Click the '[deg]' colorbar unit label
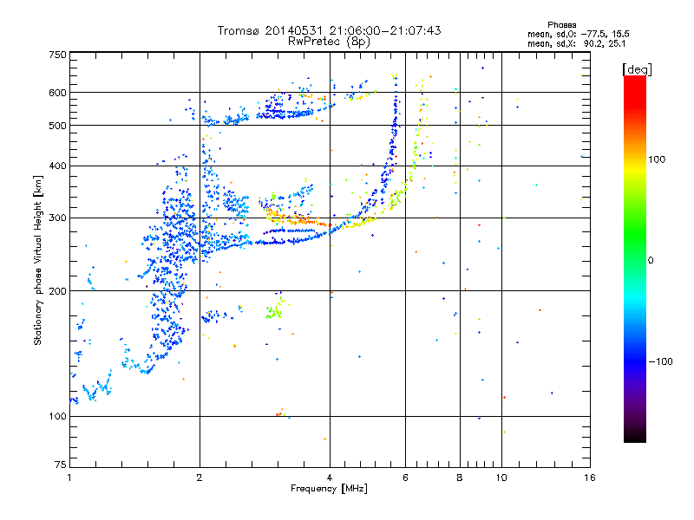 pyautogui.click(x=637, y=69)
